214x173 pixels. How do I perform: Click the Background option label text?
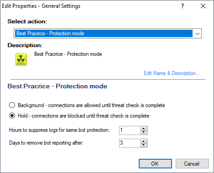[x=91, y=105]
